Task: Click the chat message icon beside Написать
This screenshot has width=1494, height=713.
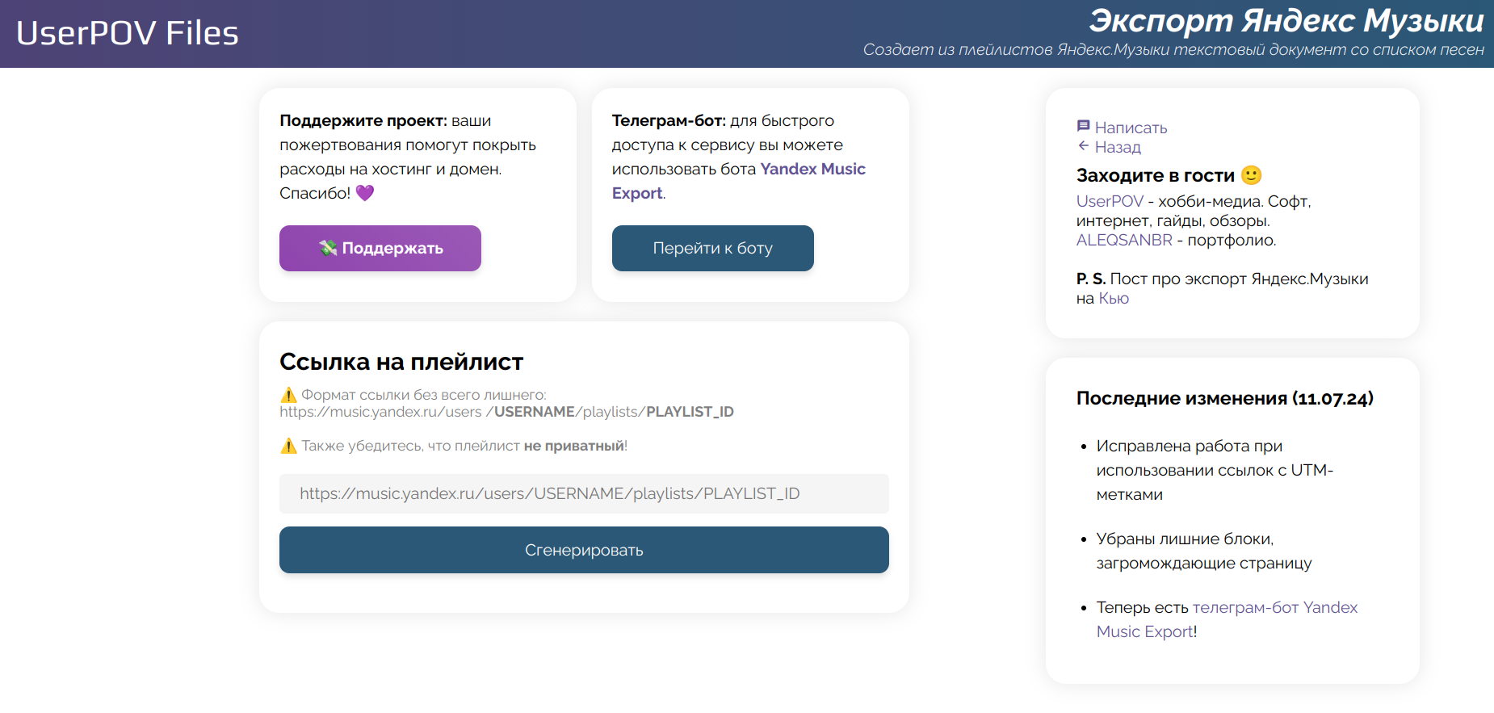Action: [1083, 126]
